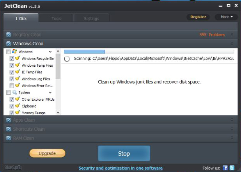Enable Windows Error Re... checkbox

click(12, 86)
